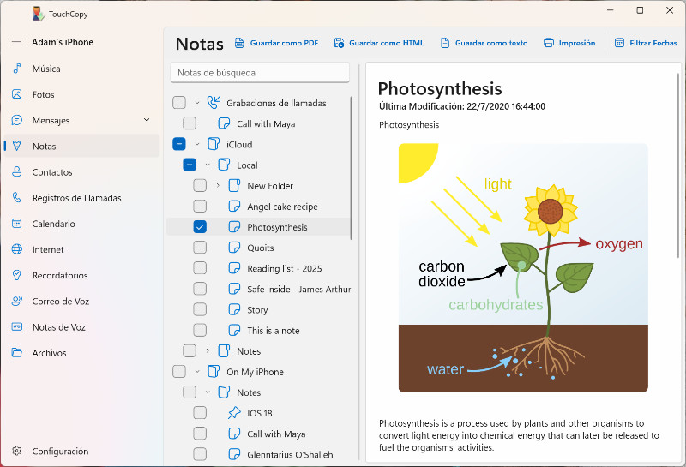Collapse the On My iPhone node

(x=197, y=372)
